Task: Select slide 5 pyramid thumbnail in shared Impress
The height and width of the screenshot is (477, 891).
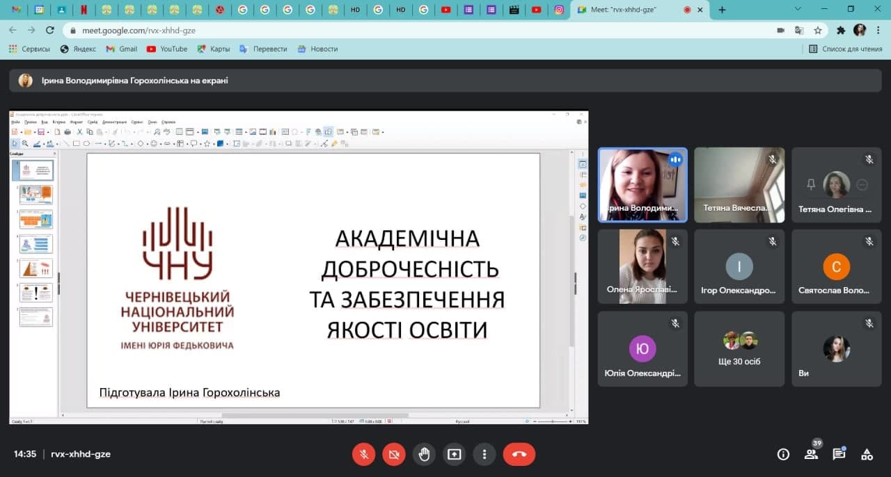Action: (x=36, y=268)
